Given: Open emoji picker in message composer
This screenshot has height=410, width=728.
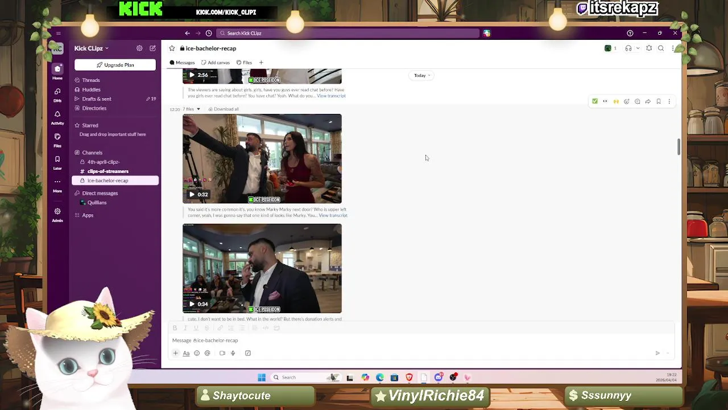Looking at the screenshot, I should point(197,353).
